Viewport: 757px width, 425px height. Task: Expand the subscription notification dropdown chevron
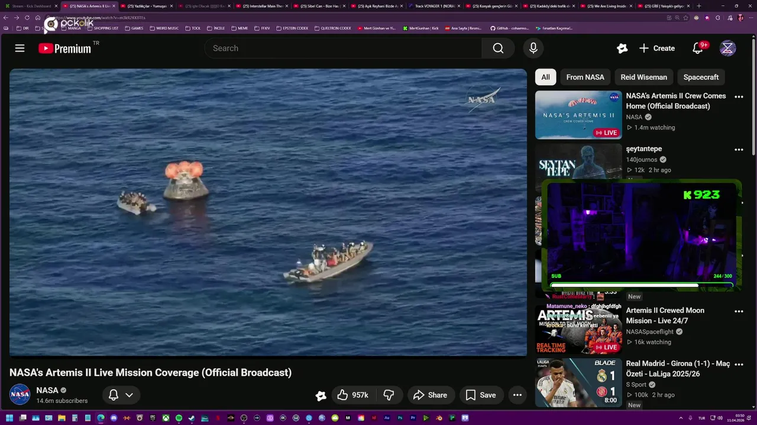point(129,395)
